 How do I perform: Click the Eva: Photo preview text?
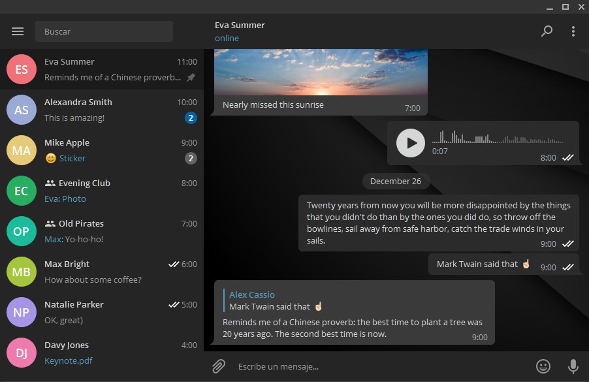tap(65, 199)
